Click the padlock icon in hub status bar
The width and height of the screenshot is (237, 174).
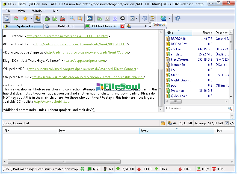[163, 123]
